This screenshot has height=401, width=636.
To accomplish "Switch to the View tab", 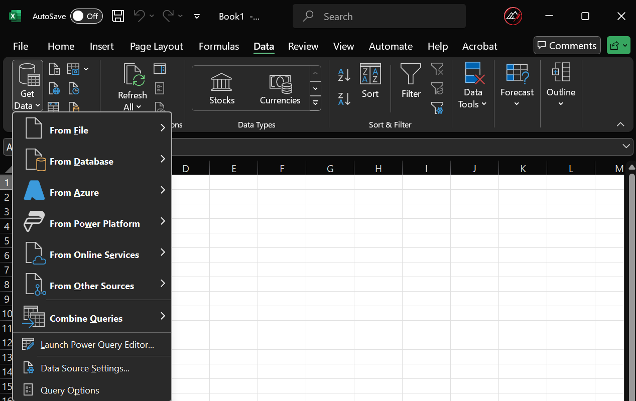I will (x=343, y=46).
